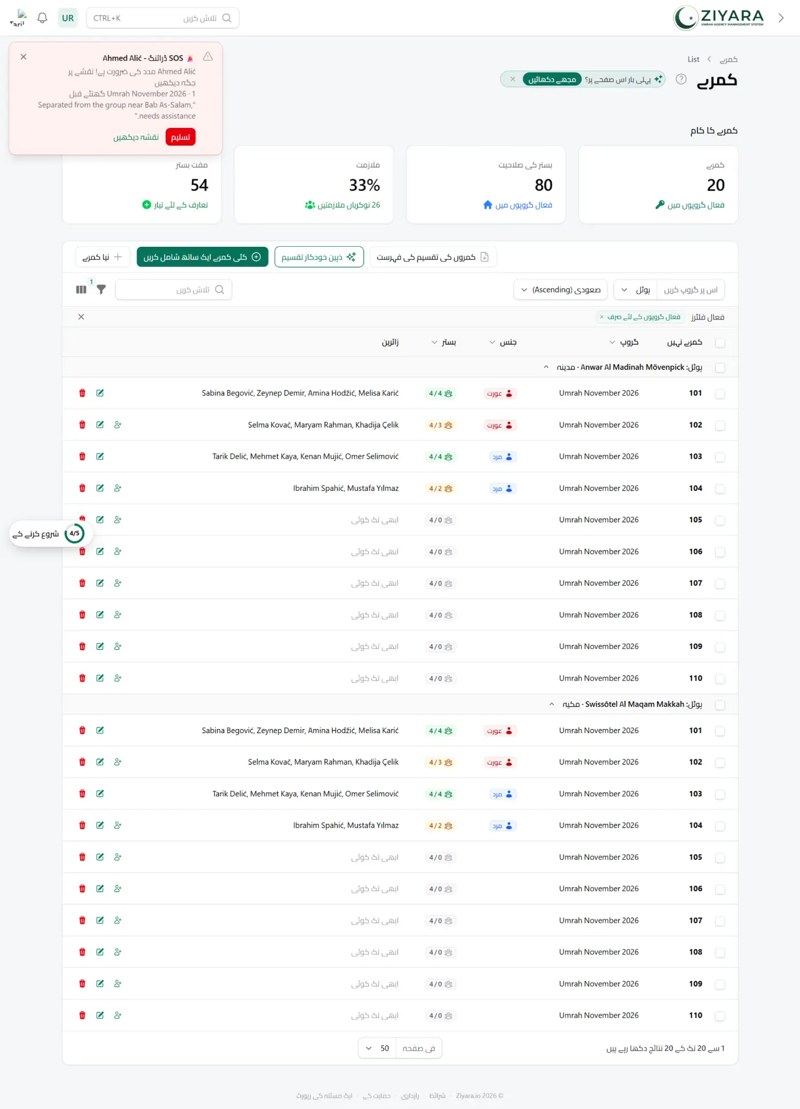Image resolution: width=800 pixels, height=1109 pixels.
Task: Open the notifications bell icon
Action: 42,18
